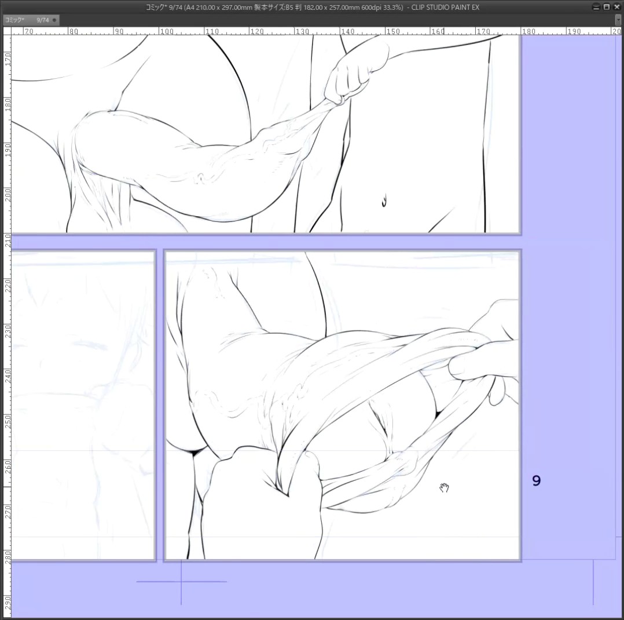Minimize the Clip Studio Paint window
Viewport: 624px width, 620px height.
pyautogui.click(x=596, y=7)
